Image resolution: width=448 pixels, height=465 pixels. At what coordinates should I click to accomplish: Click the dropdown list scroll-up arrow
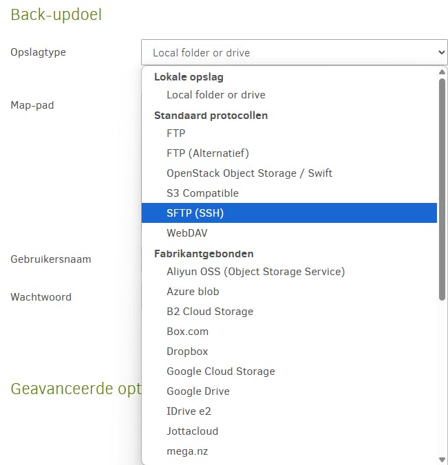pos(442,72)
